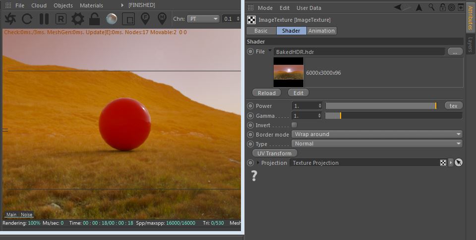
Task: Expand the File options small arrow
Action: [270, 50]
